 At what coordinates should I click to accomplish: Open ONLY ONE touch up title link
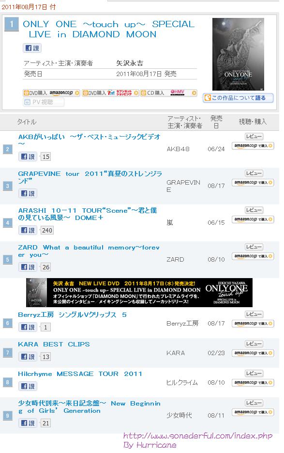tap(108, 29)
